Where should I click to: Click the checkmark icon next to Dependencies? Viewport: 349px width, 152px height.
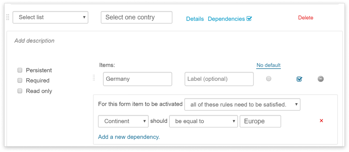coord(249,19)
